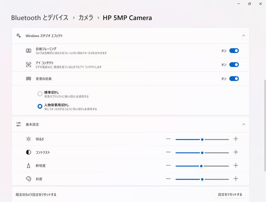Collapse the 基本設定 section chevron

click(x=243, y=124)
